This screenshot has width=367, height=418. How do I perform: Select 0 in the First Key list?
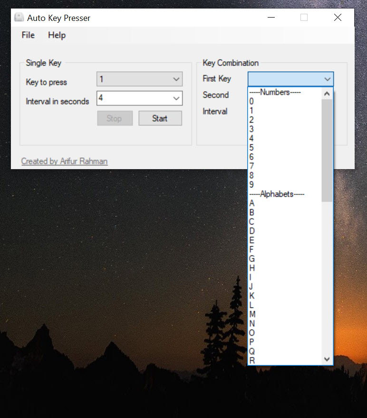[285, 101]
